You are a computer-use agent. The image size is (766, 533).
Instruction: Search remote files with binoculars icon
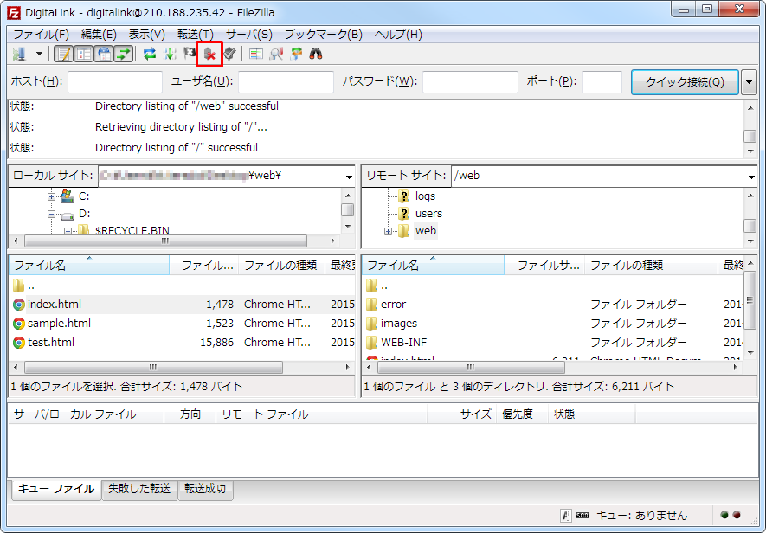(x=316, y=54)
